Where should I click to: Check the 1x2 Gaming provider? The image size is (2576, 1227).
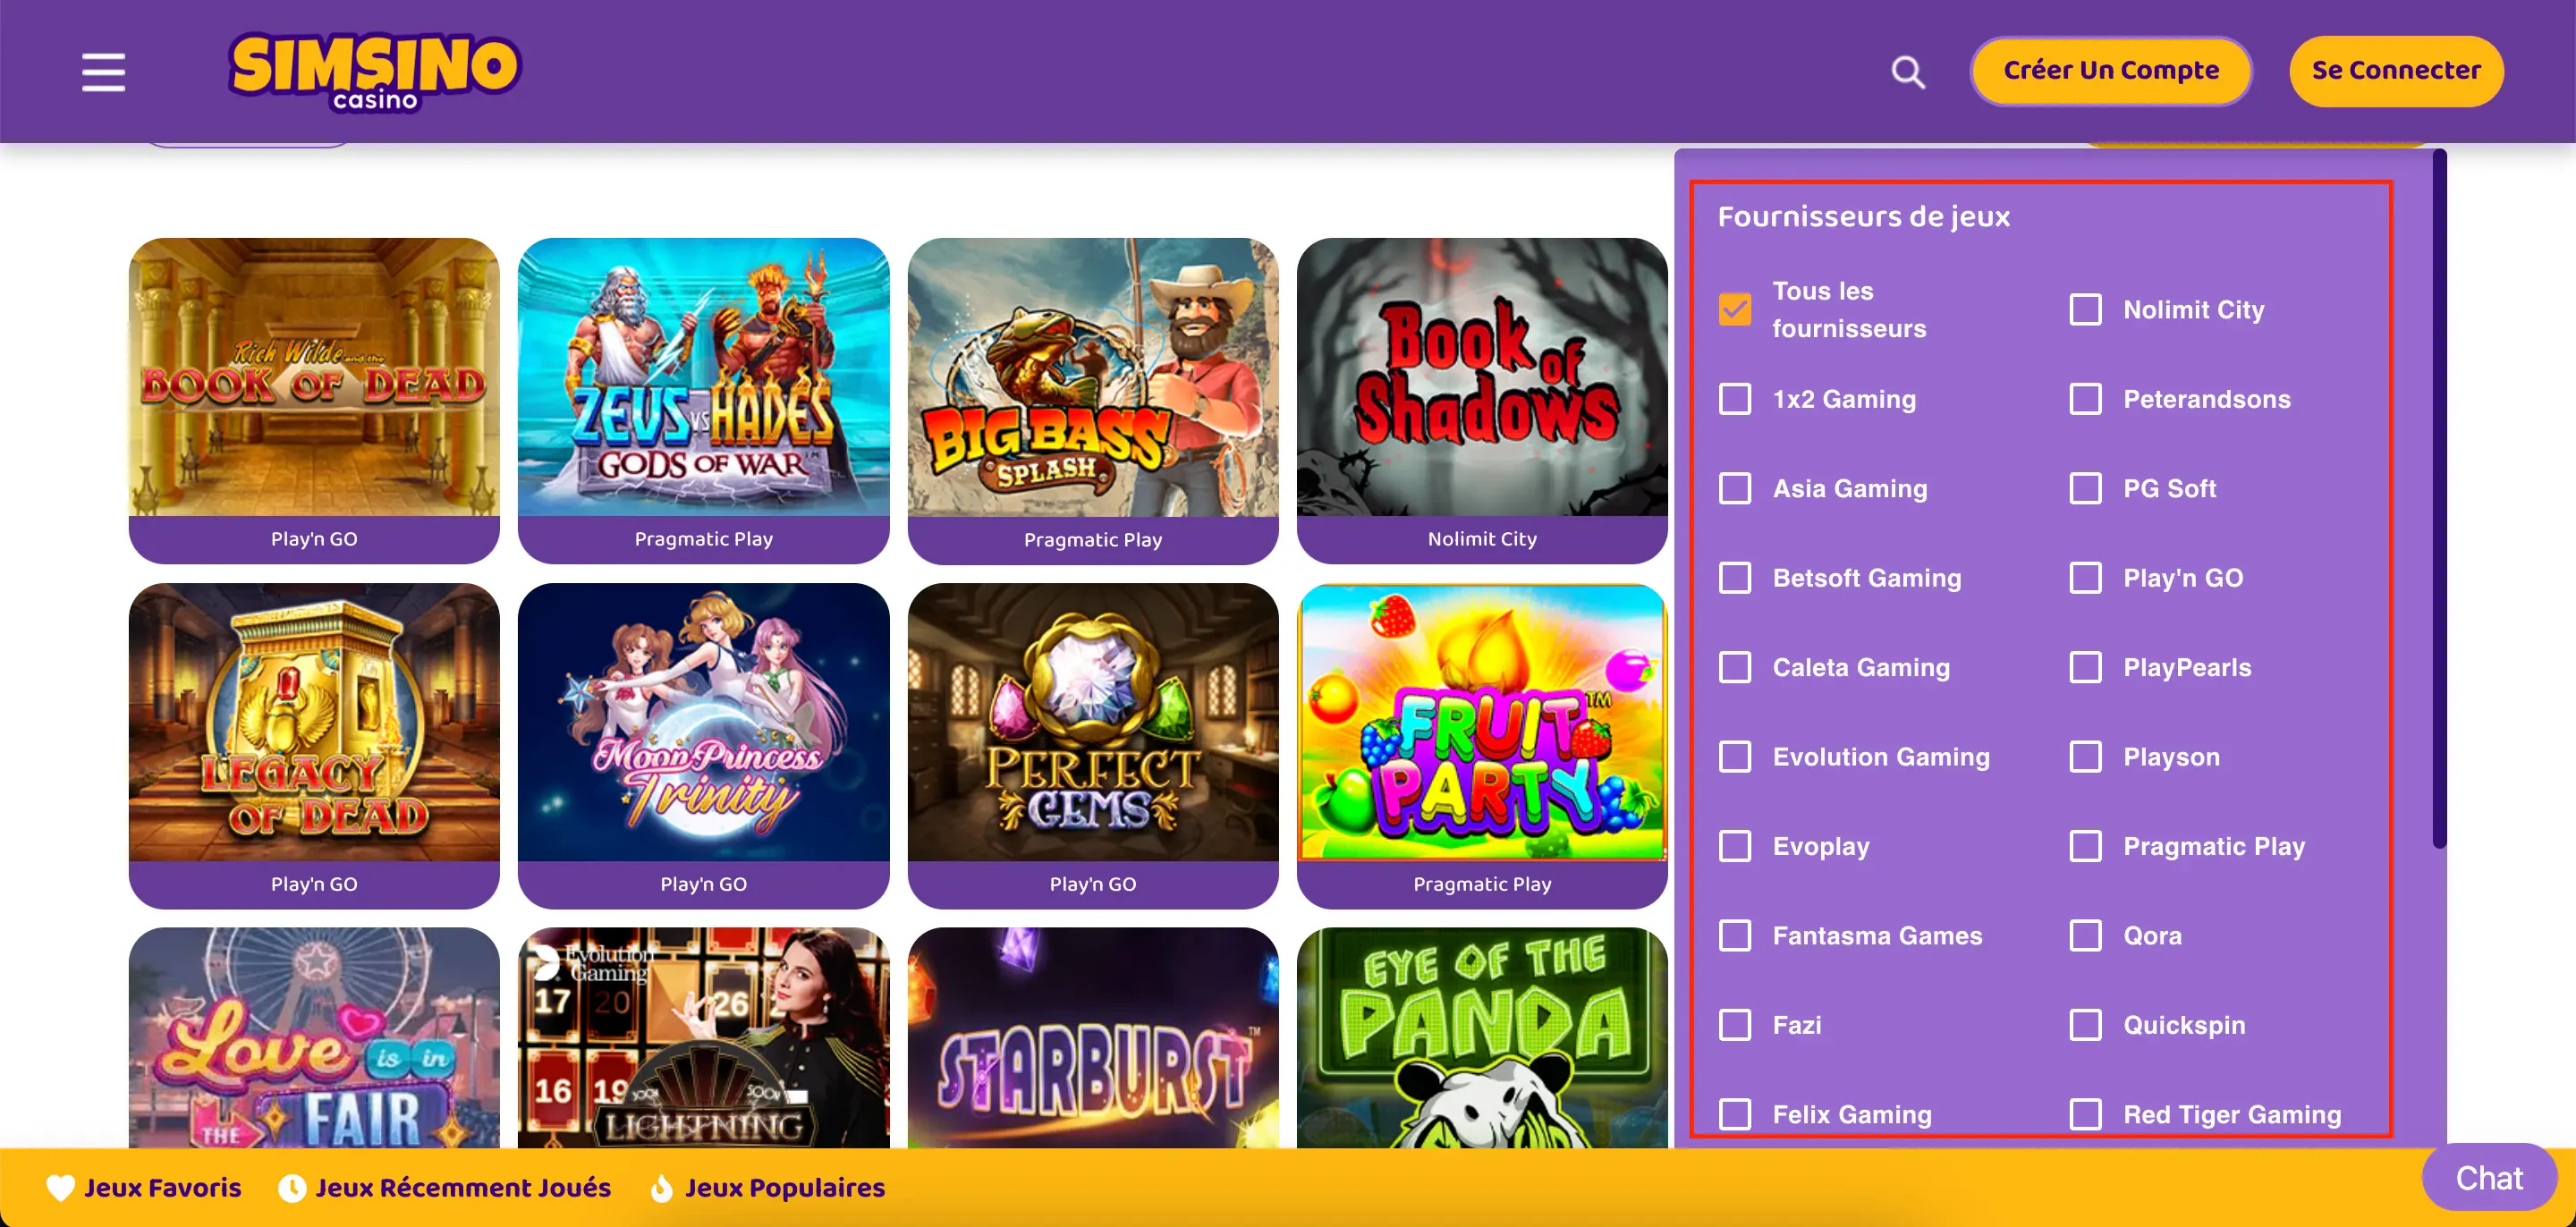[1735, 399]
